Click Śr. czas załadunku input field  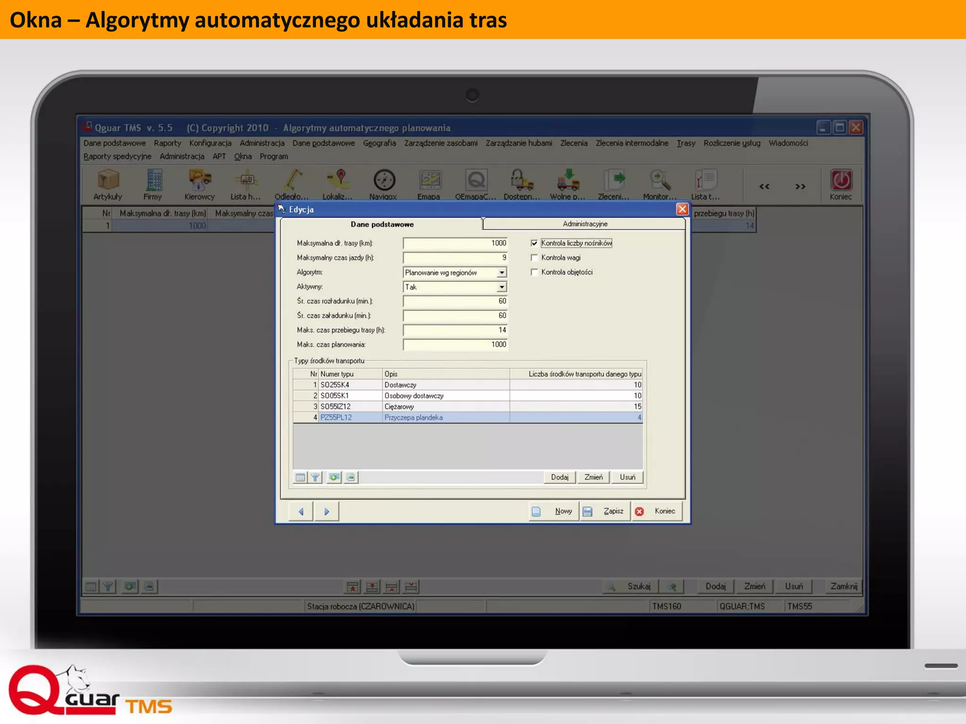tap(455, 316)
